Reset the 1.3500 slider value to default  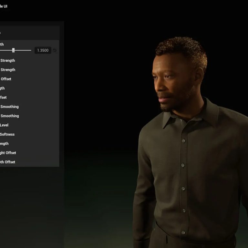coord(55,50)
